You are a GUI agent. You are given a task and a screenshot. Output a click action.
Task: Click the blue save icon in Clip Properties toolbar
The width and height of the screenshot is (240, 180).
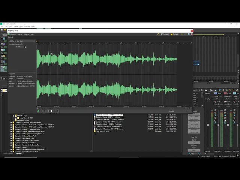189,34
